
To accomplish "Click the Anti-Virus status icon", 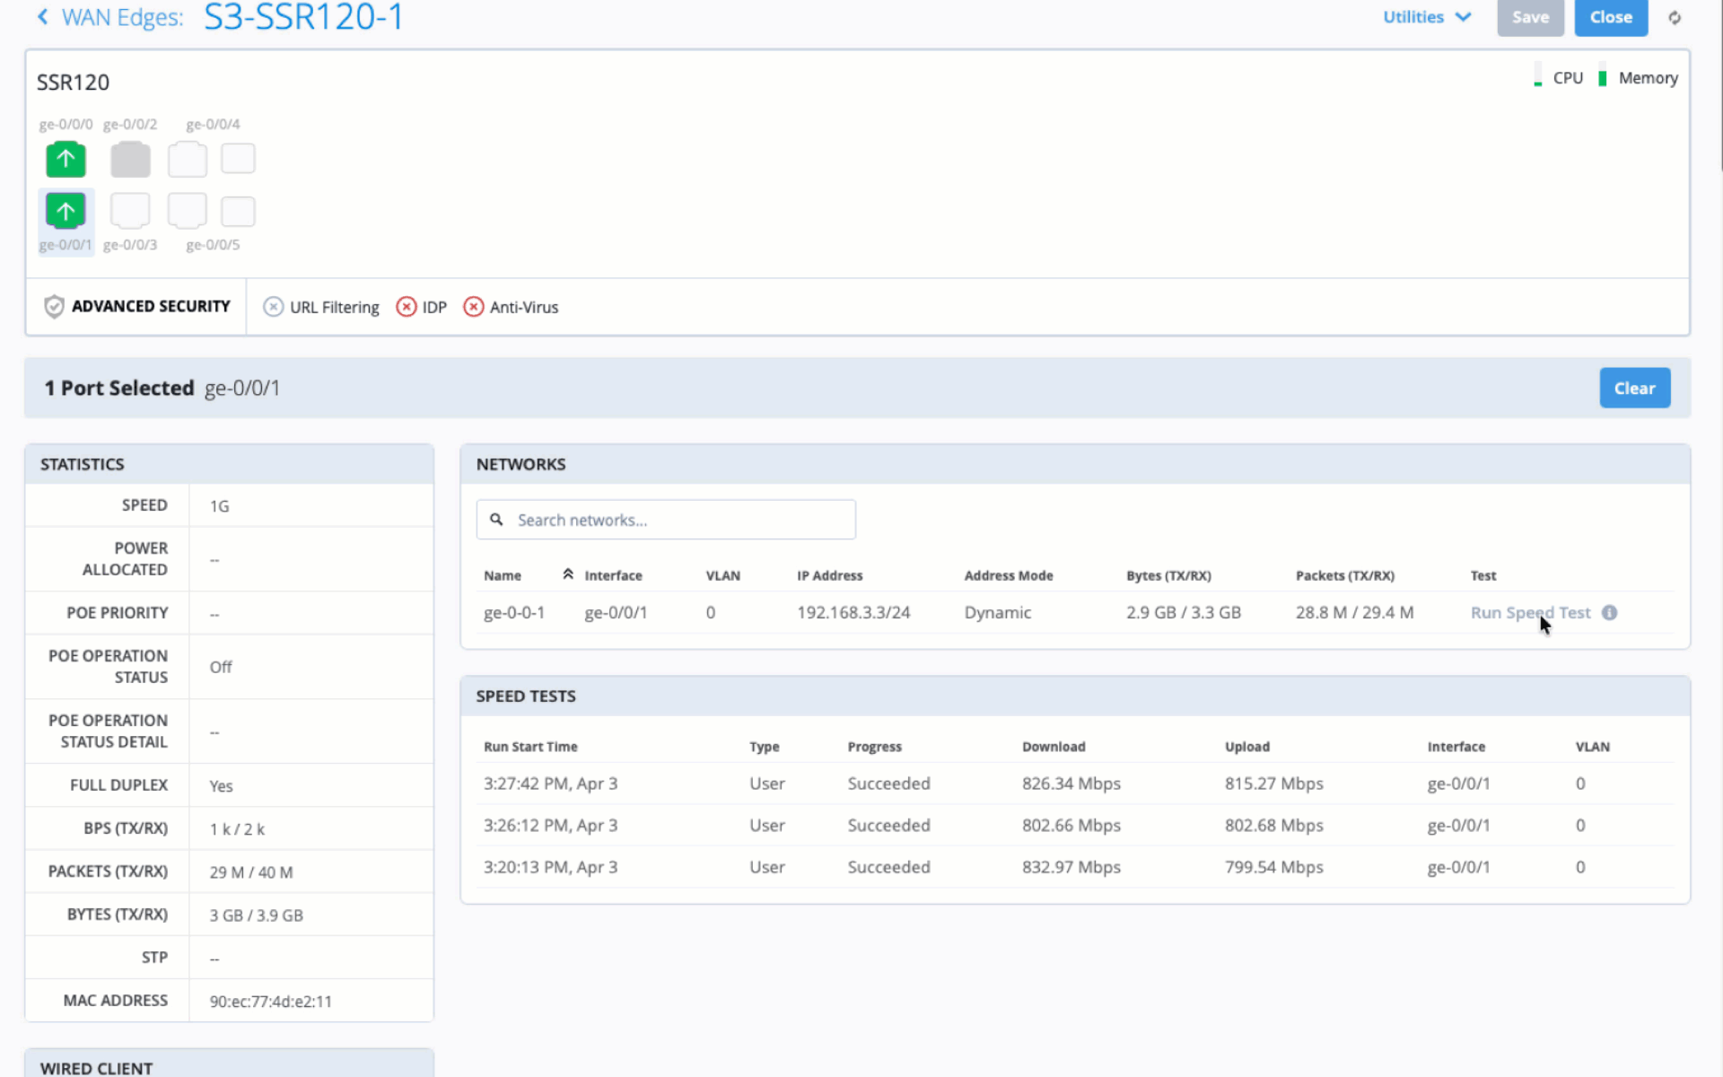I will (x=473, y=307).
